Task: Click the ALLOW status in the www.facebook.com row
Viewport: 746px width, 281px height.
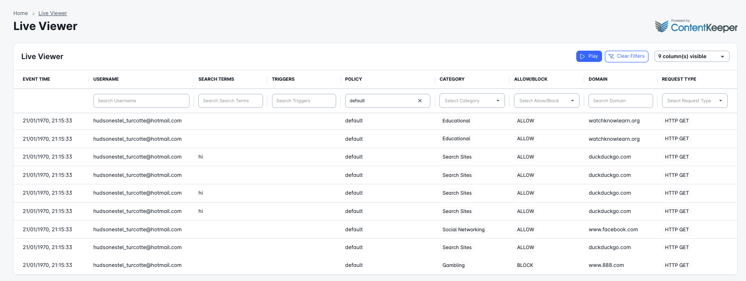Action: tap(526, 230)
